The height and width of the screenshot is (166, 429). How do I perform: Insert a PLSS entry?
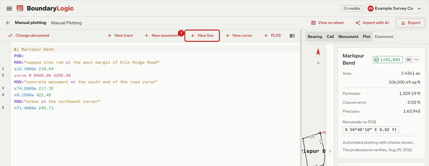tap(273, 35)
